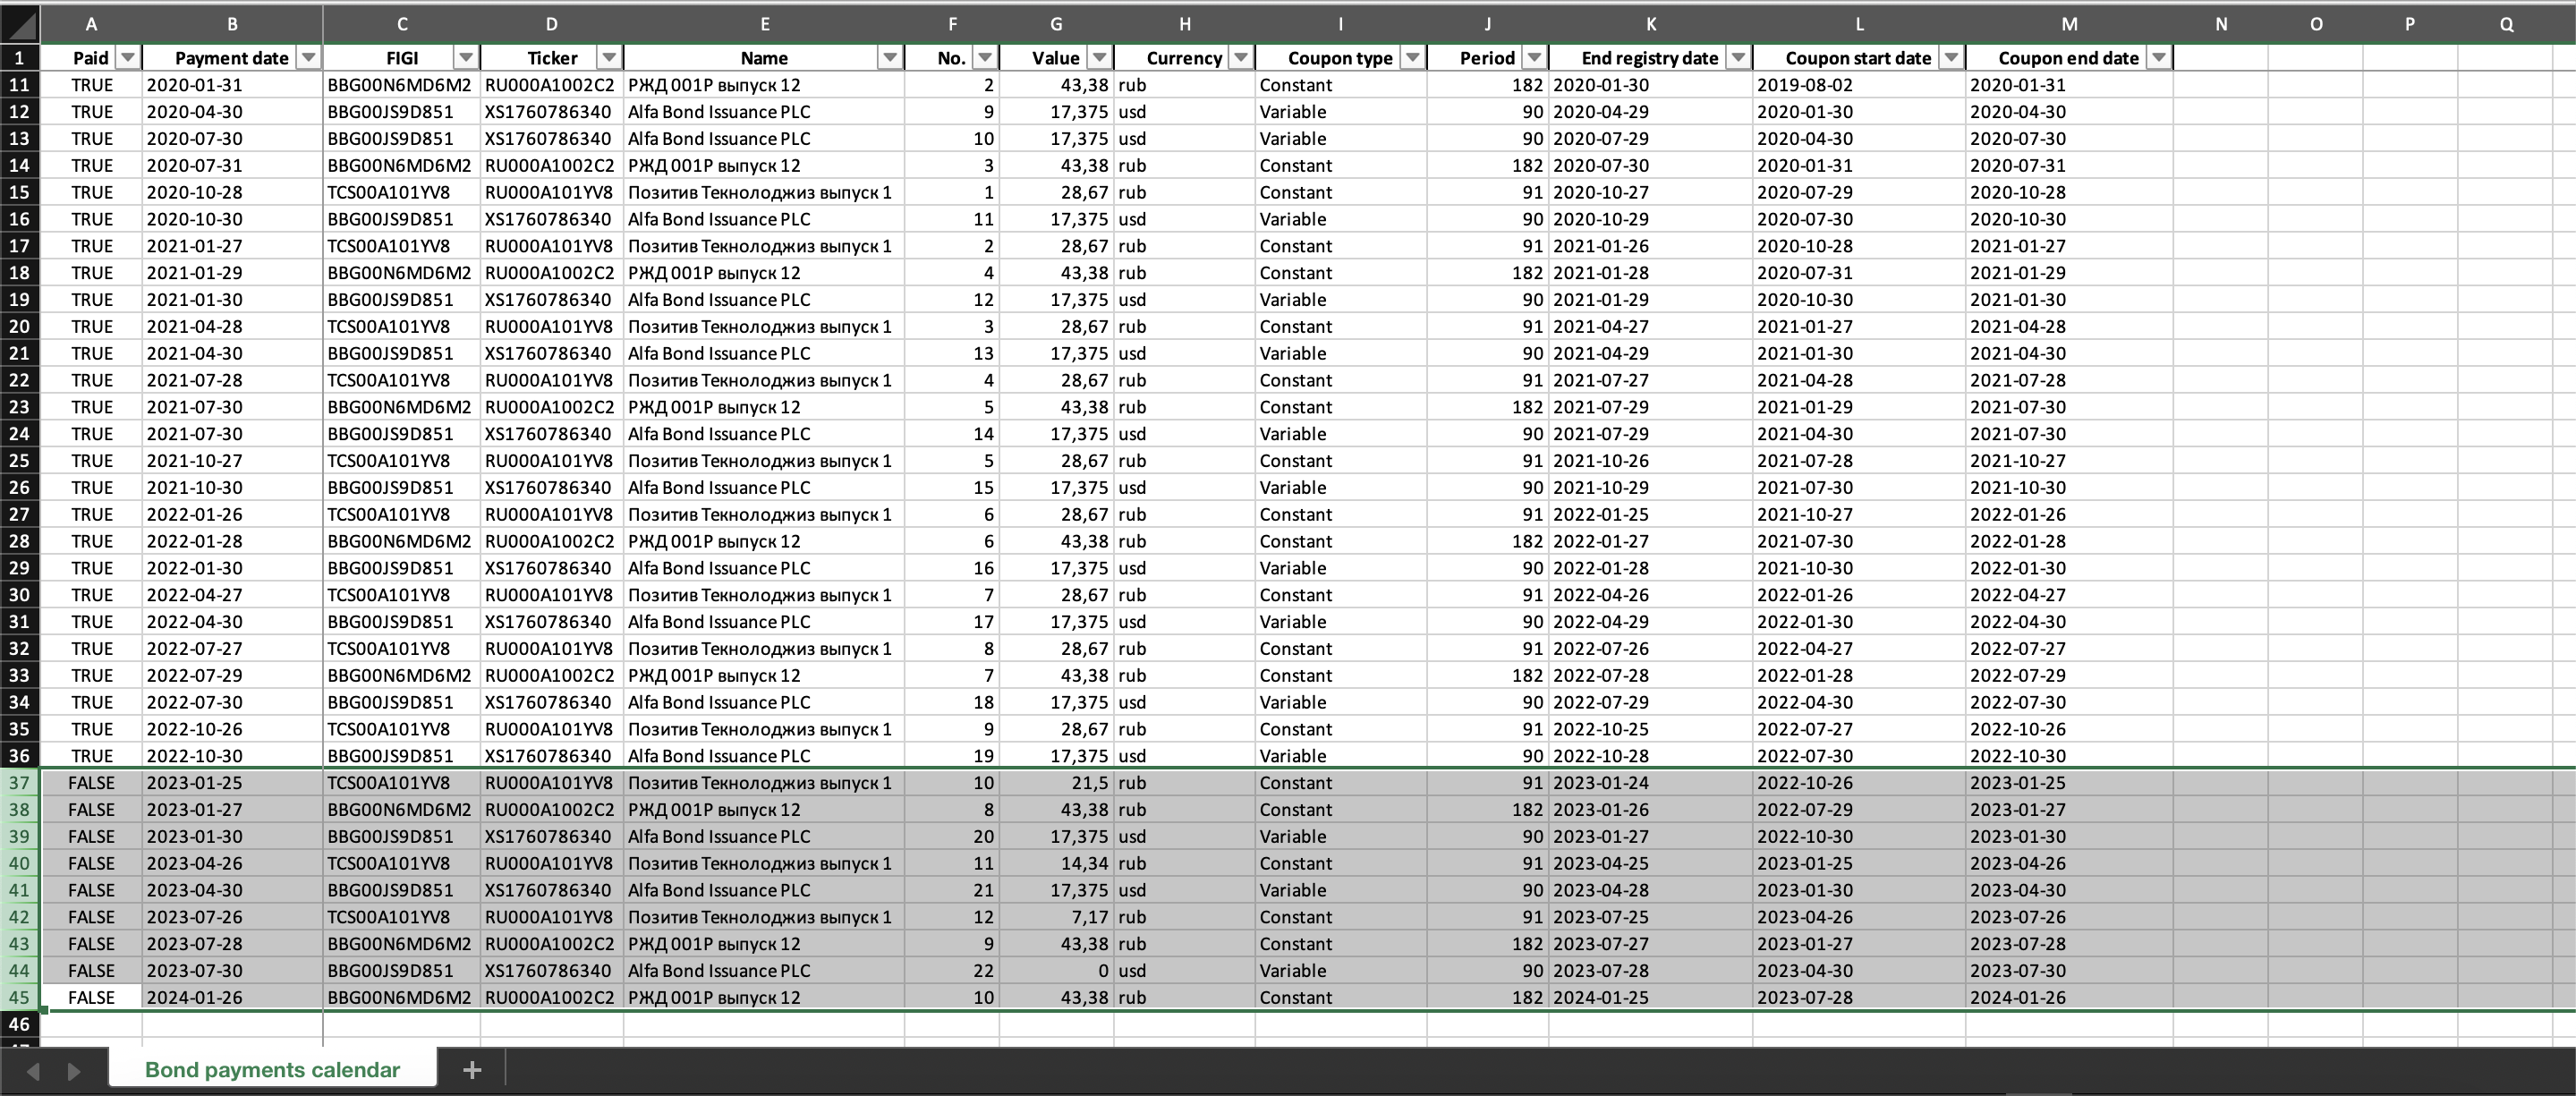Click FALSE cell in row 45
Image resolution: width=2576 pixels, height=1096 pixels.
tap(91, 998)
